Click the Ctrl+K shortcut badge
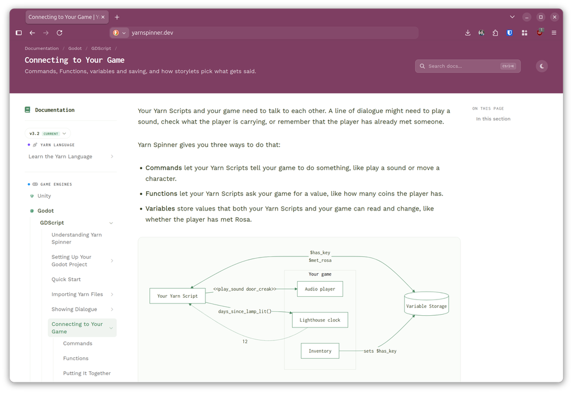 [x=508, y=66]
